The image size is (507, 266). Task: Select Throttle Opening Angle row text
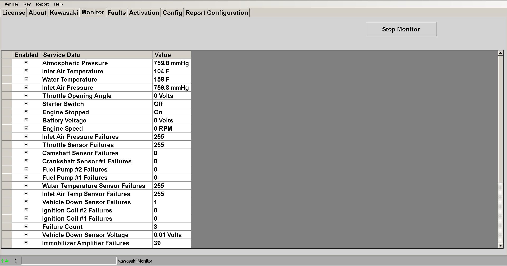[77, 96]
